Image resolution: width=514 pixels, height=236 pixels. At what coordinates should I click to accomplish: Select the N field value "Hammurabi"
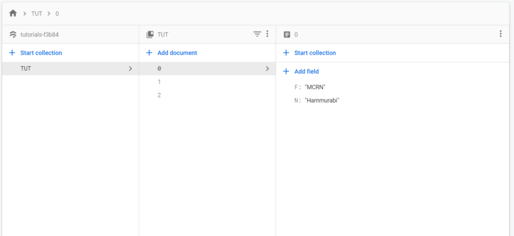tap(322, 100)
